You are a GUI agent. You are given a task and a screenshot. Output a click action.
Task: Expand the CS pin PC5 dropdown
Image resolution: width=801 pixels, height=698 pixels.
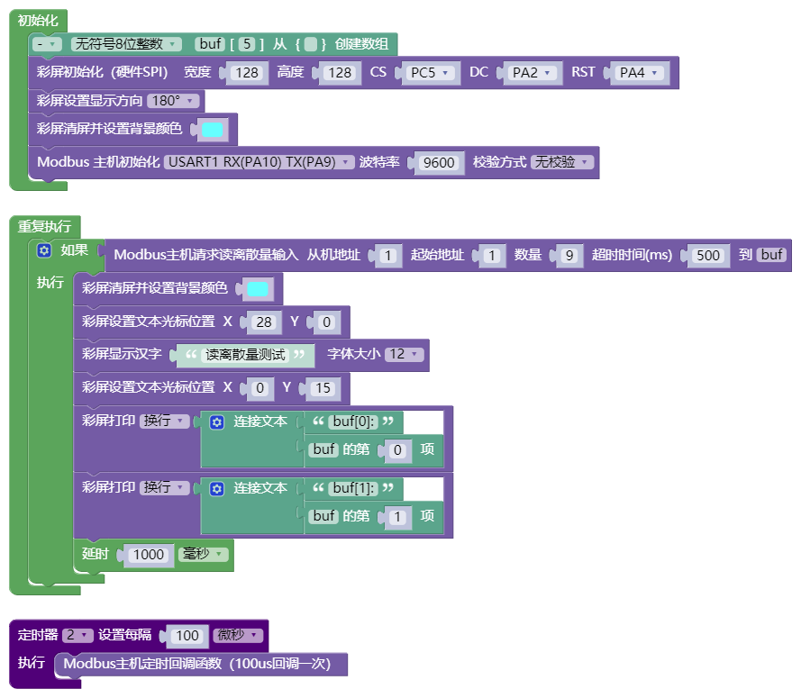[430, 73]
